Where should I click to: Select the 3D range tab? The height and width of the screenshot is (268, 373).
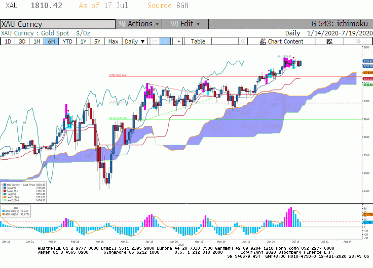pyautogui.click(x=22, y=41)
